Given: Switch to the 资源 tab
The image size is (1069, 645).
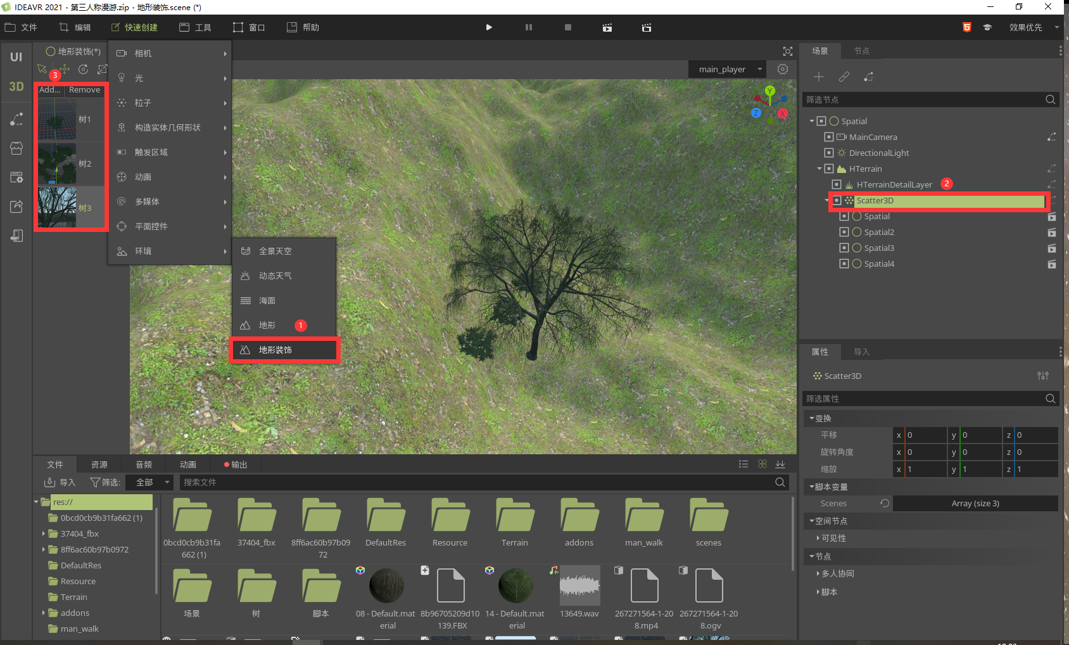Looking at the screenshot, I should point(99,464).
